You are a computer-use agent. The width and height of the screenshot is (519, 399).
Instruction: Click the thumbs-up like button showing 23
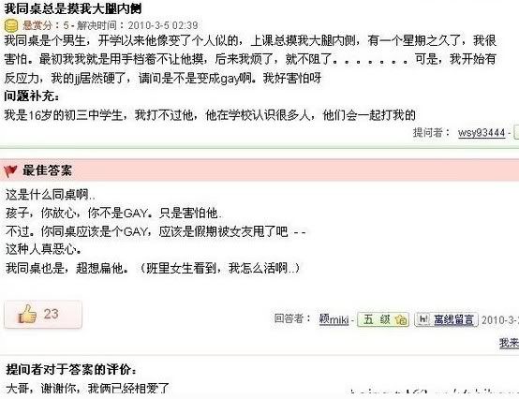pyautogui.click(x=43, y=315)
